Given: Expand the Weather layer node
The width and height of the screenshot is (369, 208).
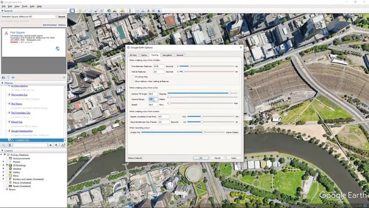Looking at the screenshot, I should pyautogui.click(x=3, y=169).
